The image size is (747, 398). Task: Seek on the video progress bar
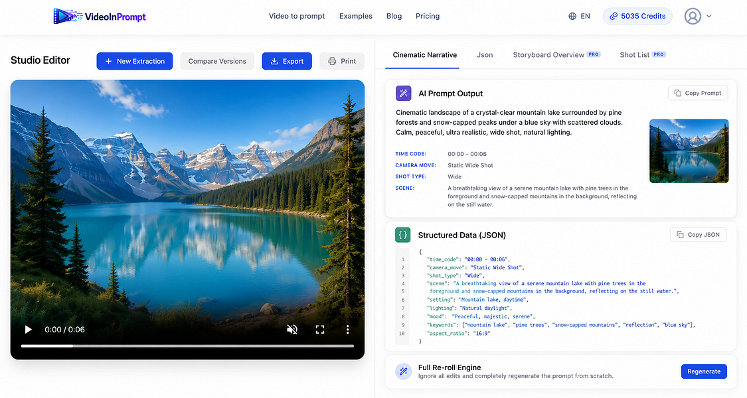point(187,346)
